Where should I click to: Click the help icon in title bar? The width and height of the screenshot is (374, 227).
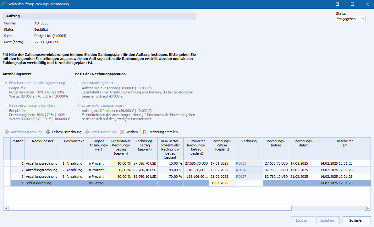tap(337, 4)
